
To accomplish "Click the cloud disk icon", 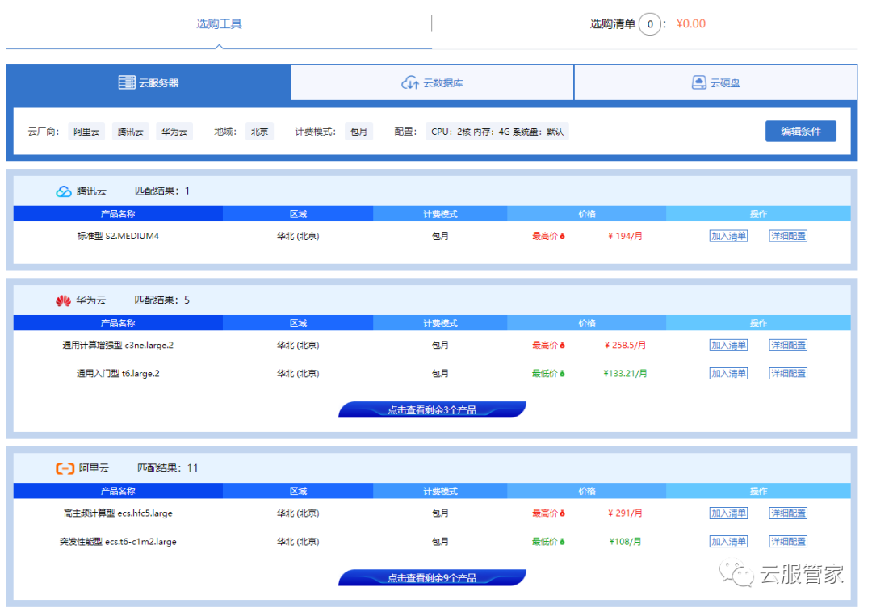I will (x=699, y=82).
